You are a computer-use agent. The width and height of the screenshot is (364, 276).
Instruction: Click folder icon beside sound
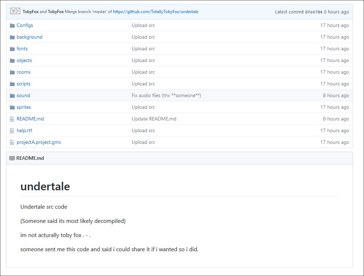(12, 96)
